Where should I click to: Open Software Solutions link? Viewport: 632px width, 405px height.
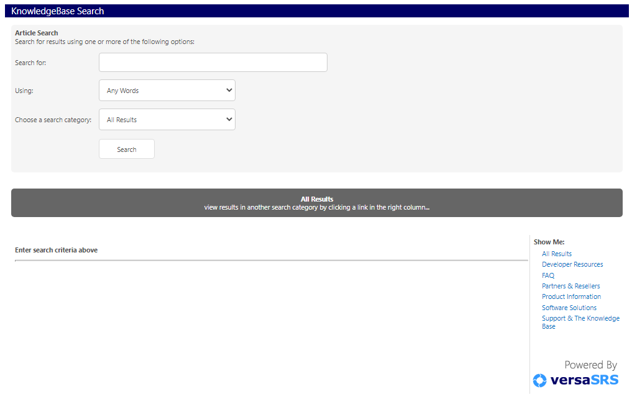(x=569, y=308)
